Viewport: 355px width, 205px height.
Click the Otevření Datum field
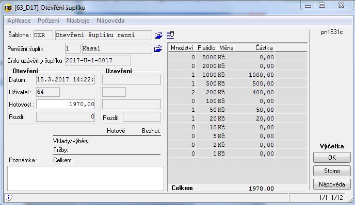pos(66,79)
